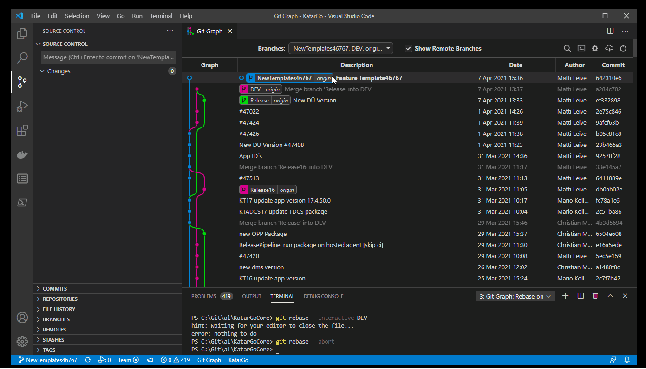Screen dimensions: 646x369
Task: Open the Git Graph terminal icon
Action: click(x=581, y=48)
